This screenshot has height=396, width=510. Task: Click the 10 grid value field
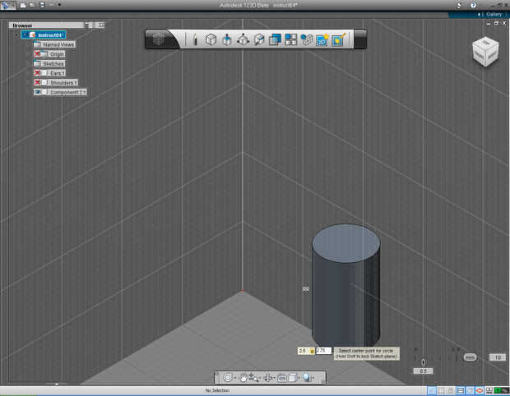(x=498, y=357)
